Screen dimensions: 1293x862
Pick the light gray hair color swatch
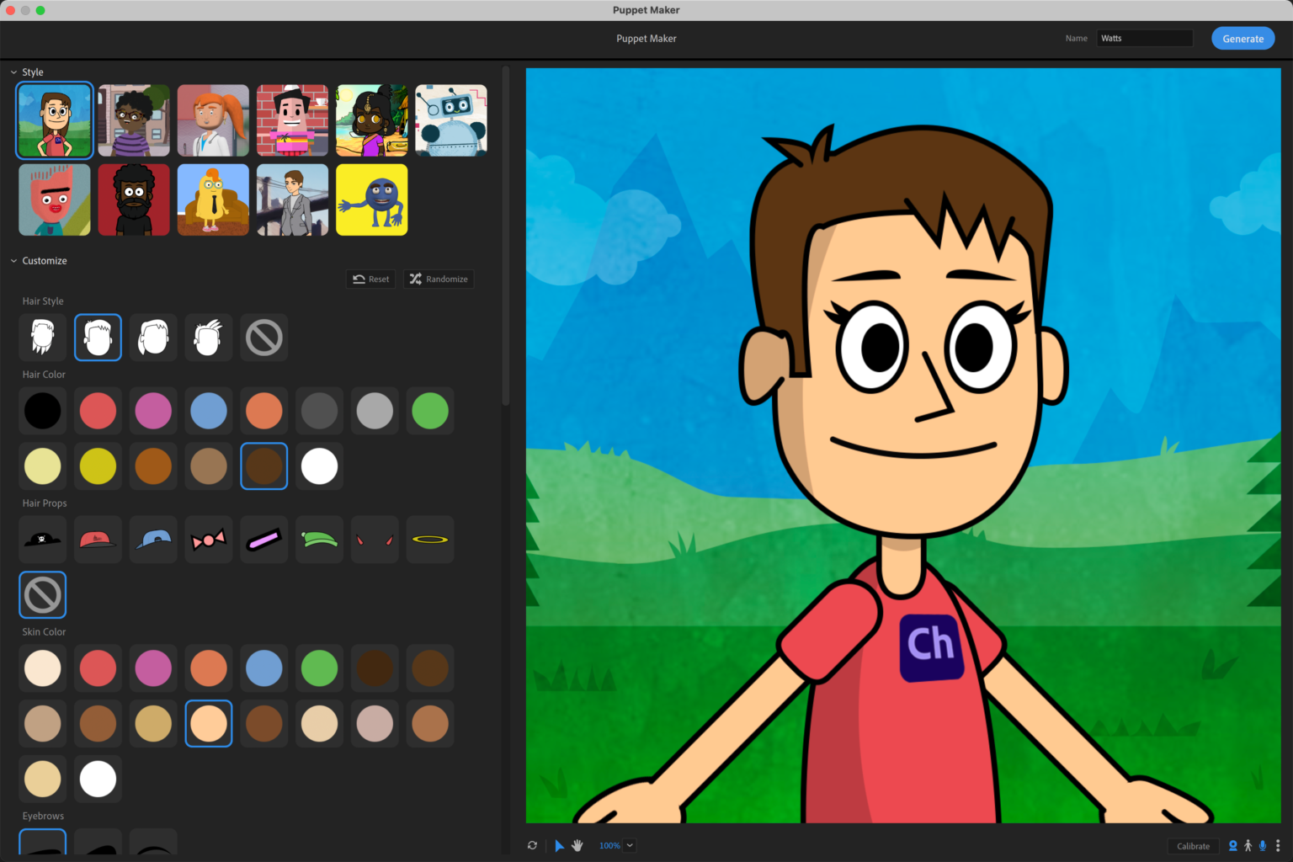point(375,411)
